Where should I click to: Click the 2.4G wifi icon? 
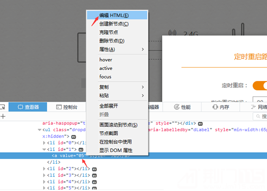[172, 33]
